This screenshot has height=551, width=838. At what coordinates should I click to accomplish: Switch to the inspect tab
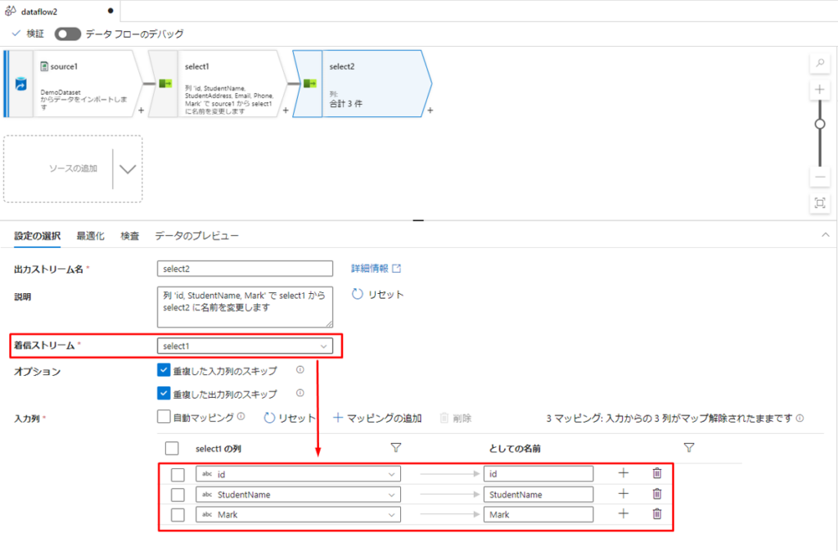(x=130, y=236)
